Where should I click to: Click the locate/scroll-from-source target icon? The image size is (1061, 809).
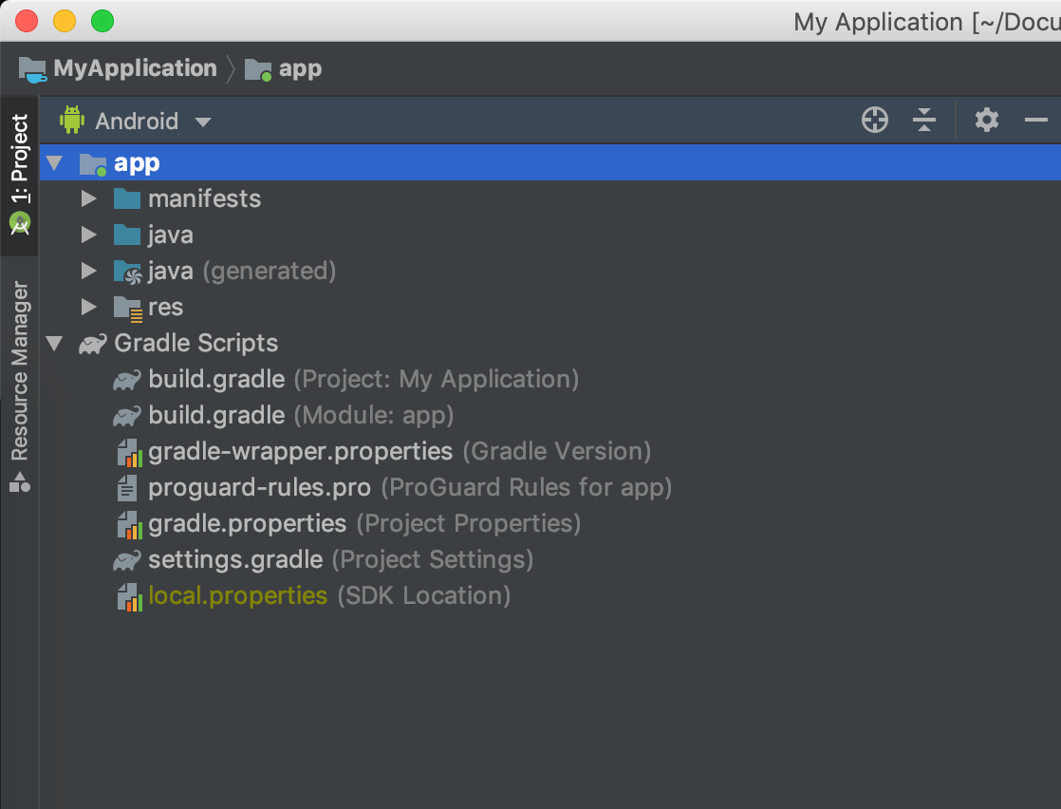click(x=874, y=121)
